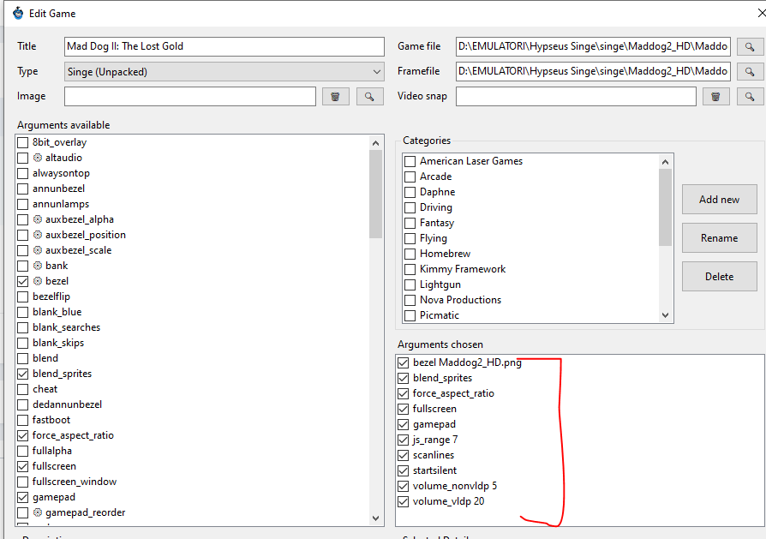Click the Title input field
The height and width of the screenshot is (539, 766).
point(224,46)
